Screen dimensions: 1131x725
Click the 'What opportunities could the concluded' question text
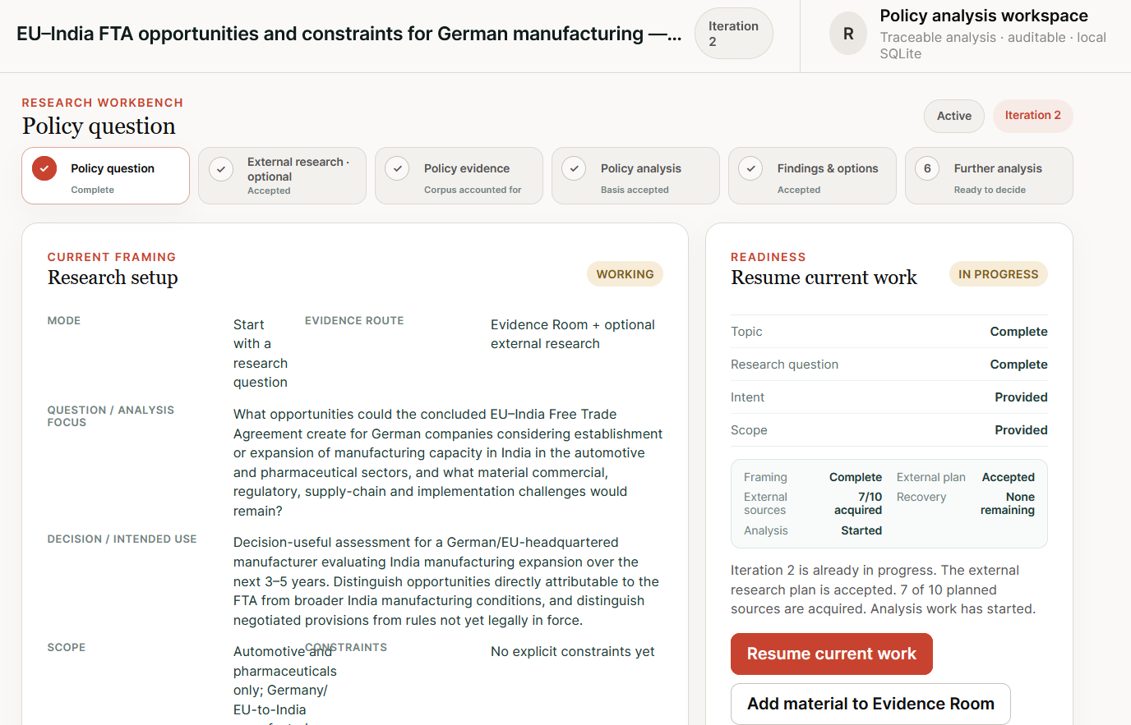(448, 462)
